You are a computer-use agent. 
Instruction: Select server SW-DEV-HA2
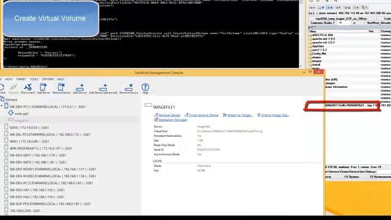click(x=37, y=197)
